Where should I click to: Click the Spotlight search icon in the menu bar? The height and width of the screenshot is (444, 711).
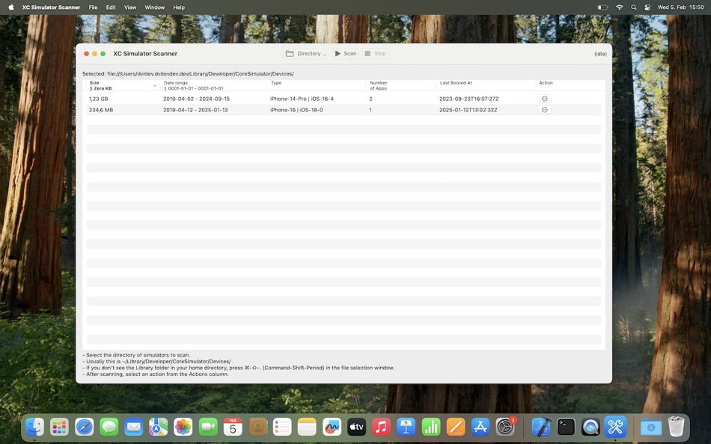632,7
